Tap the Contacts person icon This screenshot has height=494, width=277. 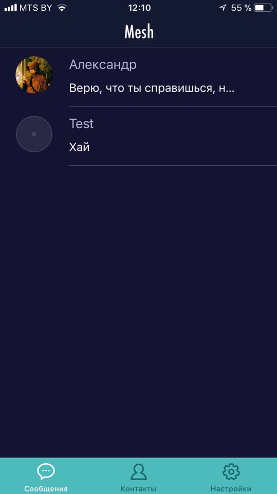click(x=139, y=472)
